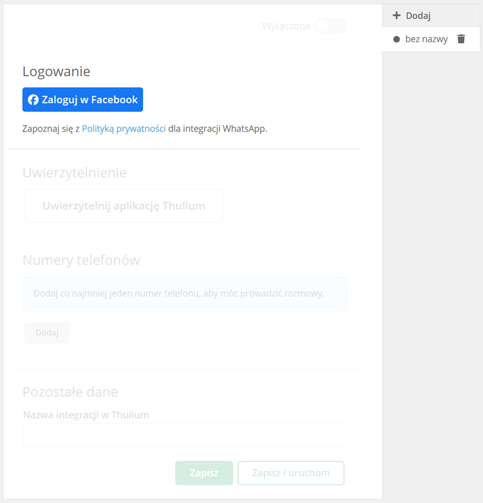Toggle the Wyłączone switch on

click(x=330, y=26)
